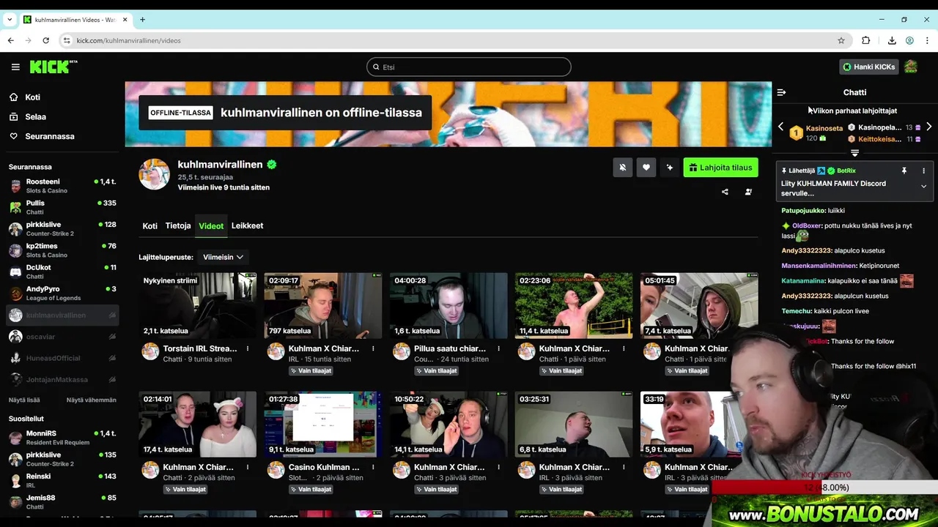Screen dimensions: 938x527
Task: Switch to the Koti channel tab
Action: (149, 226)
